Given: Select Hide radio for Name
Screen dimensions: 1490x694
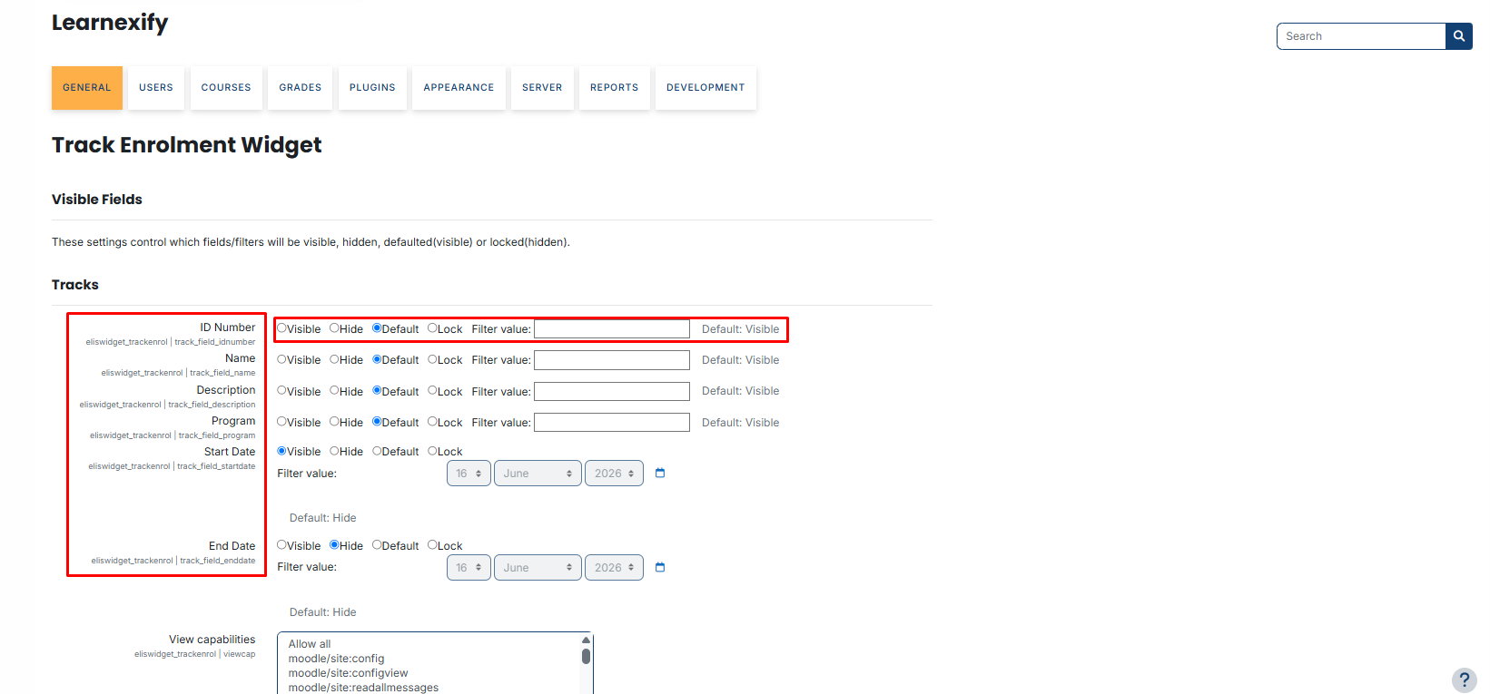Looking at the screenshot, I should [x=334, y=359].
